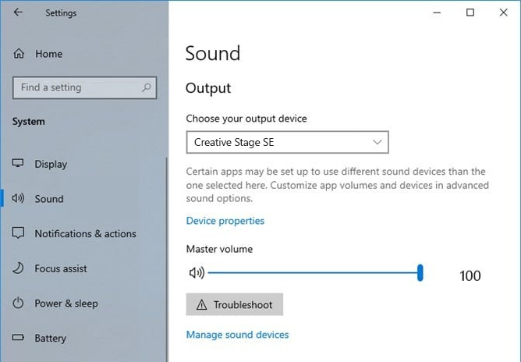Click the Find a setting search box
Viewport: 521px width, 362px height.
point(76,88)
